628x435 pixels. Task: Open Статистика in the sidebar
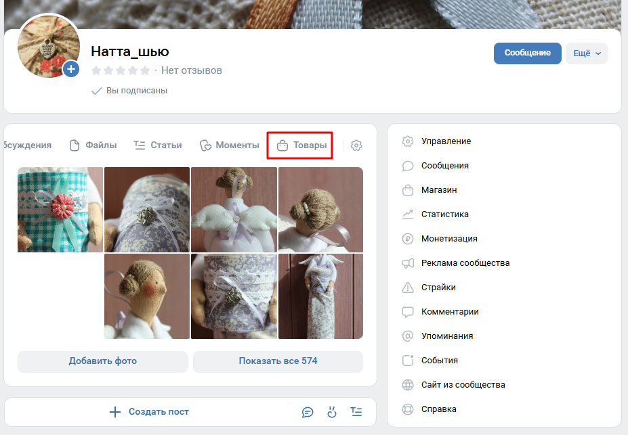tap(444, 214)
